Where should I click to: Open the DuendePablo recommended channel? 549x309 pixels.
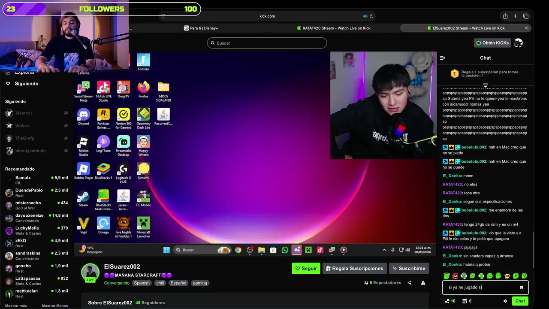[x=36, y=193]
